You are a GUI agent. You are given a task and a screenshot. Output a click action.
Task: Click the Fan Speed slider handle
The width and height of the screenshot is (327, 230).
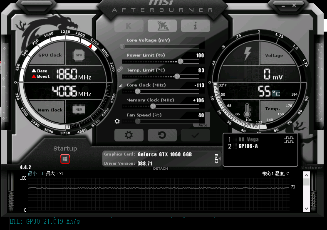[137, 121]
